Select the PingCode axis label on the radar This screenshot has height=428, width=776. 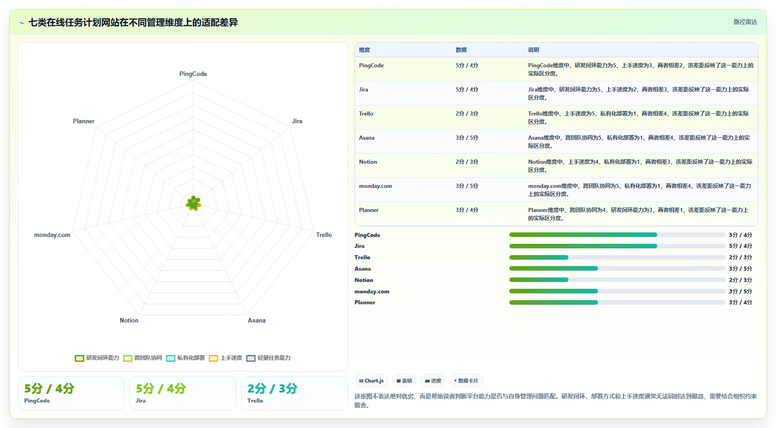(x=193, y=74)
